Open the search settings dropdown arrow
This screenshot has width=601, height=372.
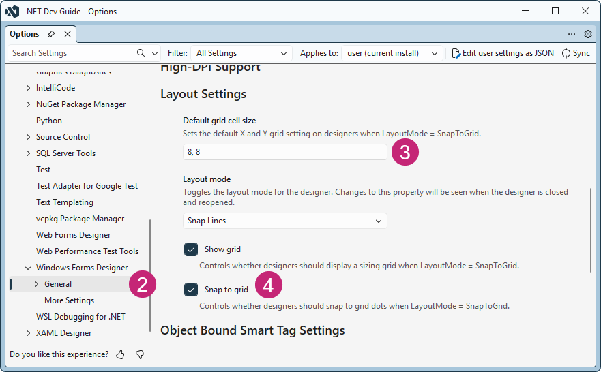(x=155, y=53)
